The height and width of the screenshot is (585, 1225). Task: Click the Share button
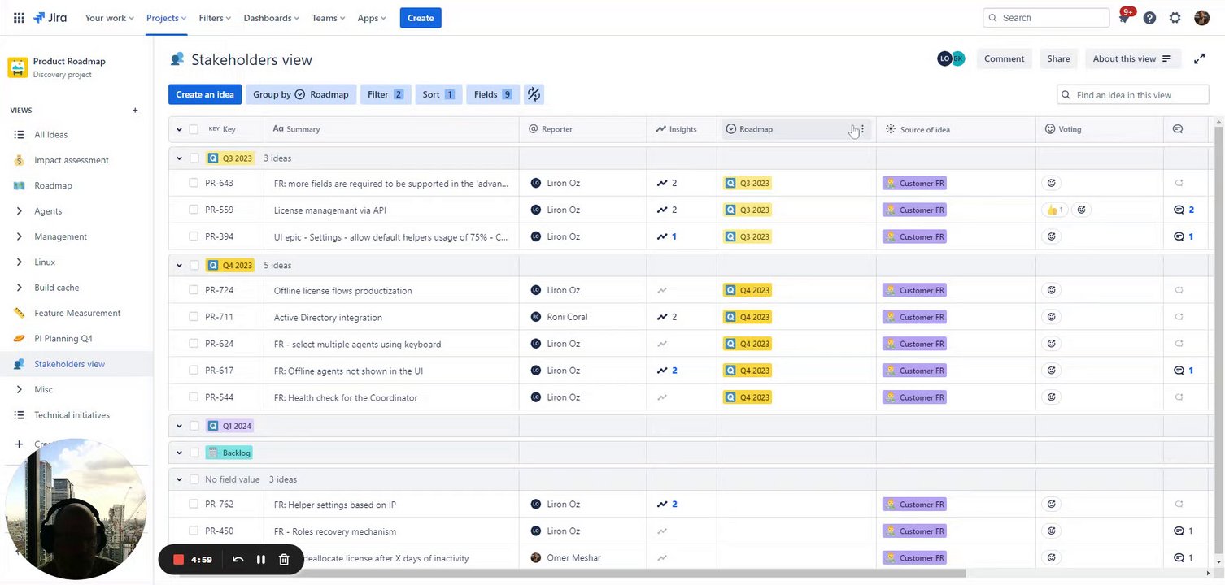1058,58
